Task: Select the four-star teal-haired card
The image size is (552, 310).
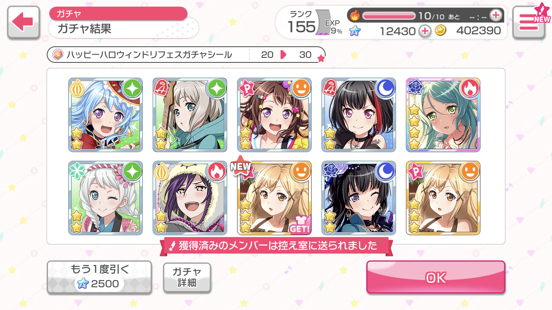Action: click(x=443, y=114)
